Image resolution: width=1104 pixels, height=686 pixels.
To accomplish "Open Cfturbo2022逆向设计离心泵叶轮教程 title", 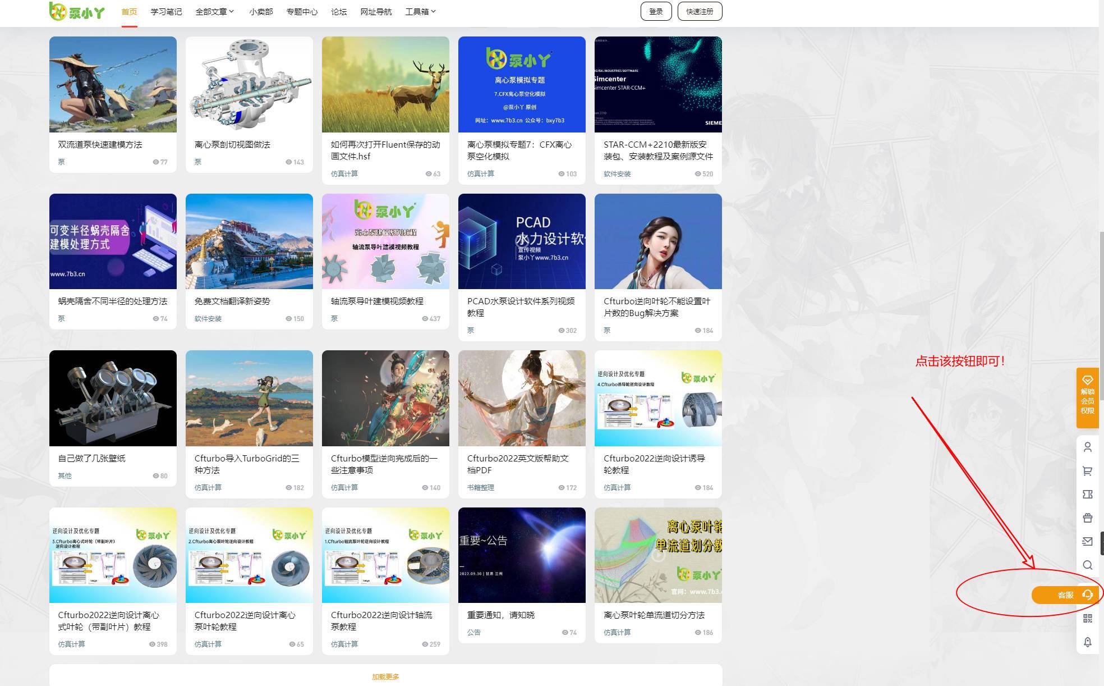I will tap(245, 621).
